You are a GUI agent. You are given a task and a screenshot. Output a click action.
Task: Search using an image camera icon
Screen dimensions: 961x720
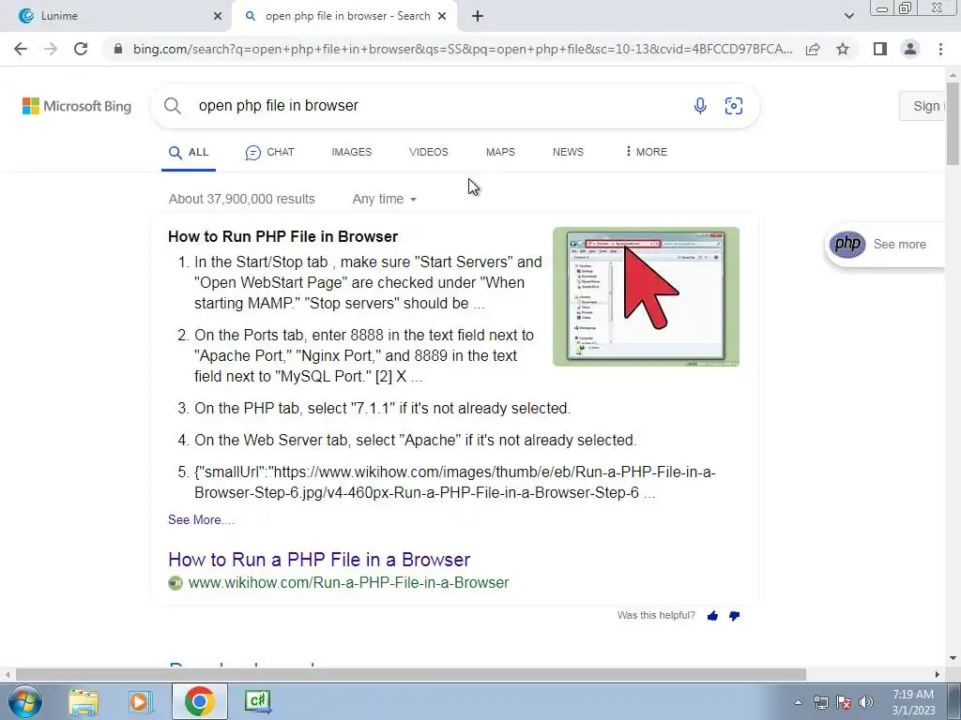(734, 106)
